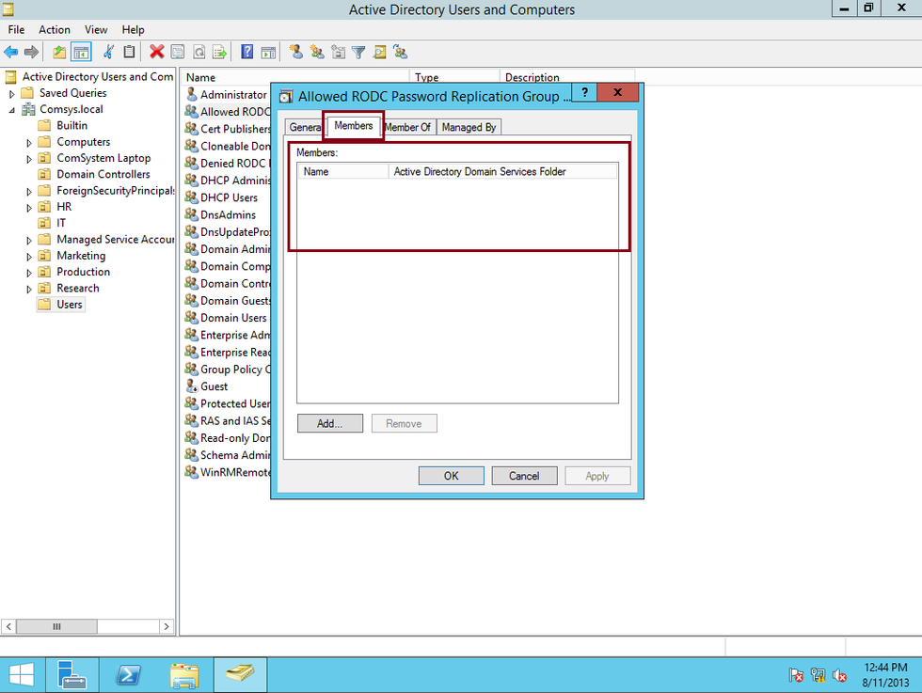922x693 pixels.
Task: Click the red Delete X icon
Action: tap(156, 53)
